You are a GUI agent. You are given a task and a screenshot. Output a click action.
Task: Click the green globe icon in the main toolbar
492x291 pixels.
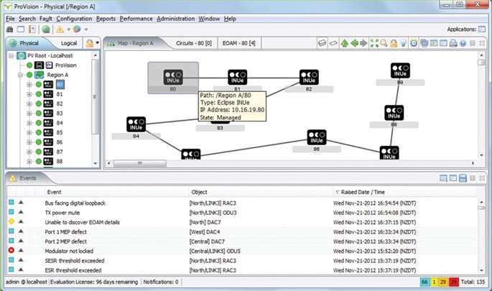46,29
